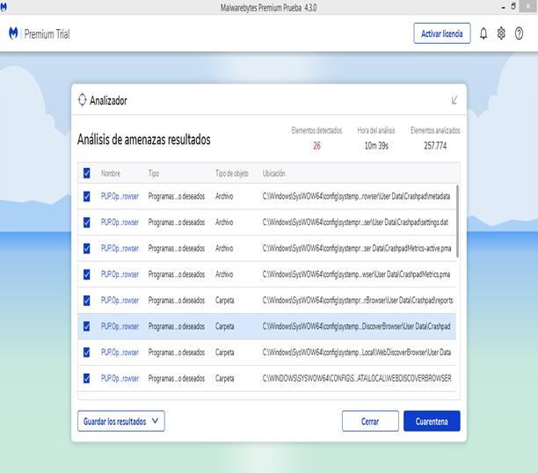This screenshot has width=538, height=473.
Task: Click the Cuarentena button
Action: (x=432, y=421)
